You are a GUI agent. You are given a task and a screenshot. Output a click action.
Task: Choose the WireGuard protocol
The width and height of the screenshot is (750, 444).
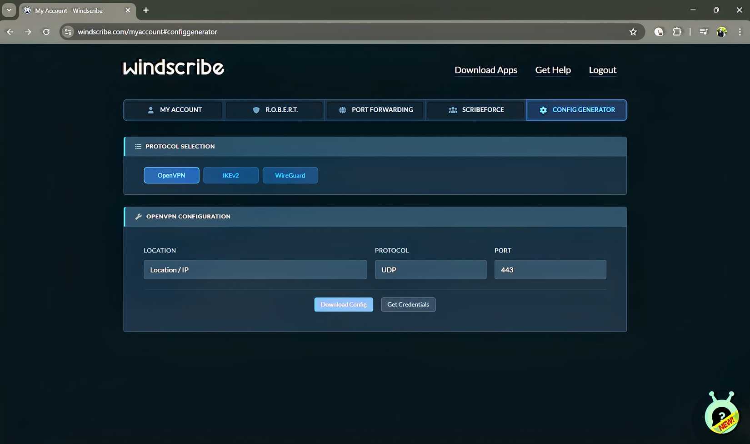click(290, 175)
